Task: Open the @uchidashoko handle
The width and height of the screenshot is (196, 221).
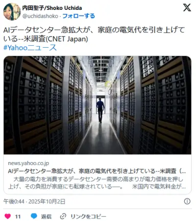Action: [x=40, y=16]
